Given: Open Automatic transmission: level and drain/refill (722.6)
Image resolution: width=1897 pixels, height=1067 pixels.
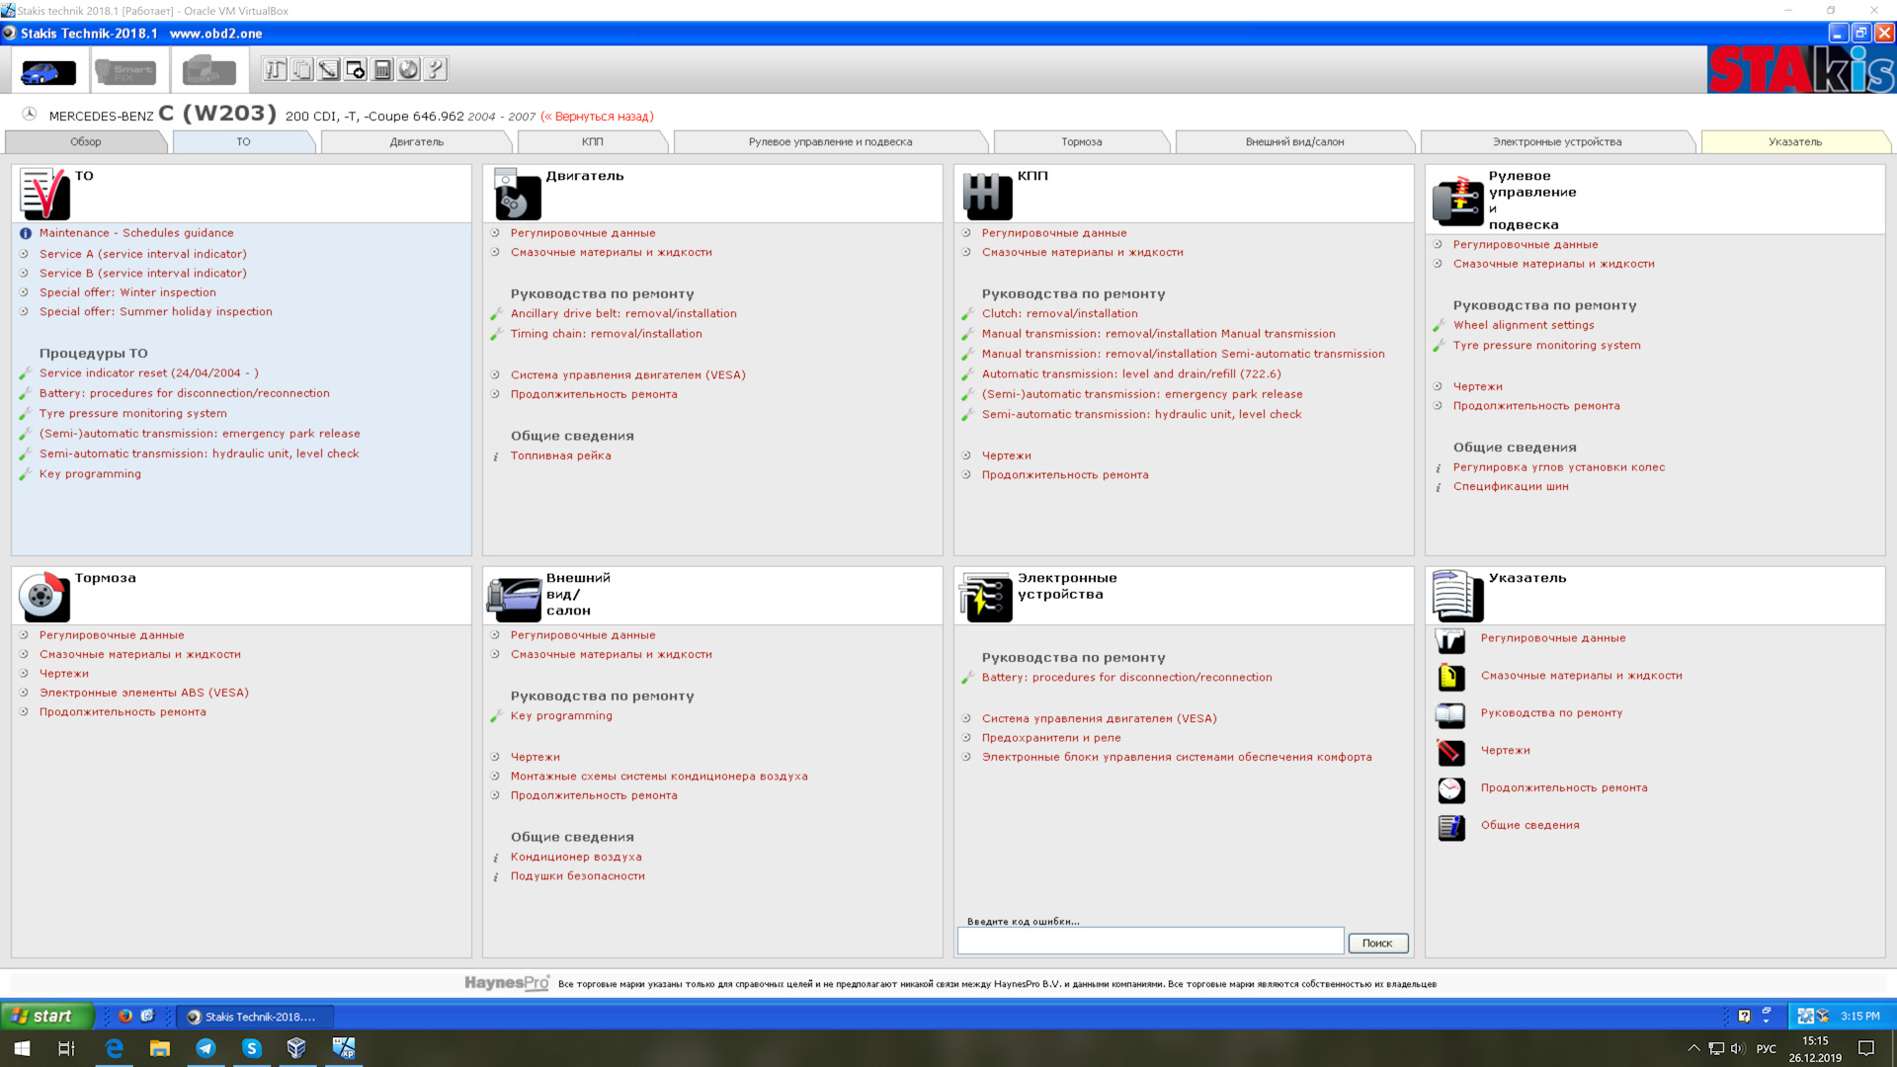Looking at the screenshot, I should [x=1131, y=374].
